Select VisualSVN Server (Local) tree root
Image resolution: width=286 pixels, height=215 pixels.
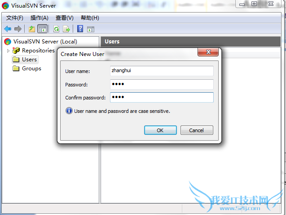point(45,42)
